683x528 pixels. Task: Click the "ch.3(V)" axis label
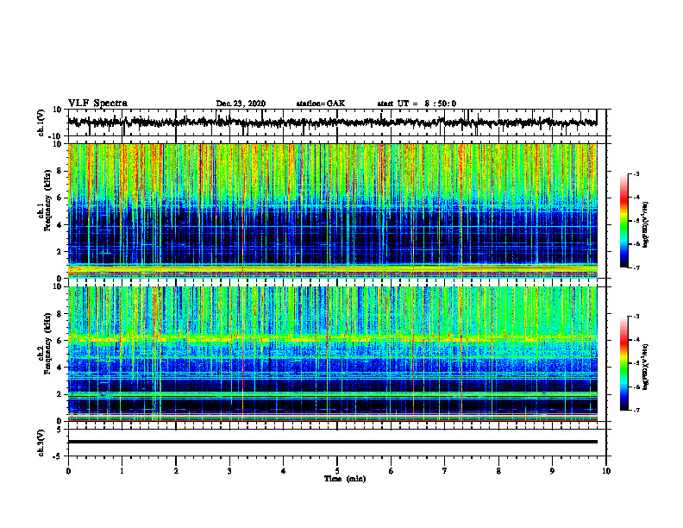(x=41, y=443)
